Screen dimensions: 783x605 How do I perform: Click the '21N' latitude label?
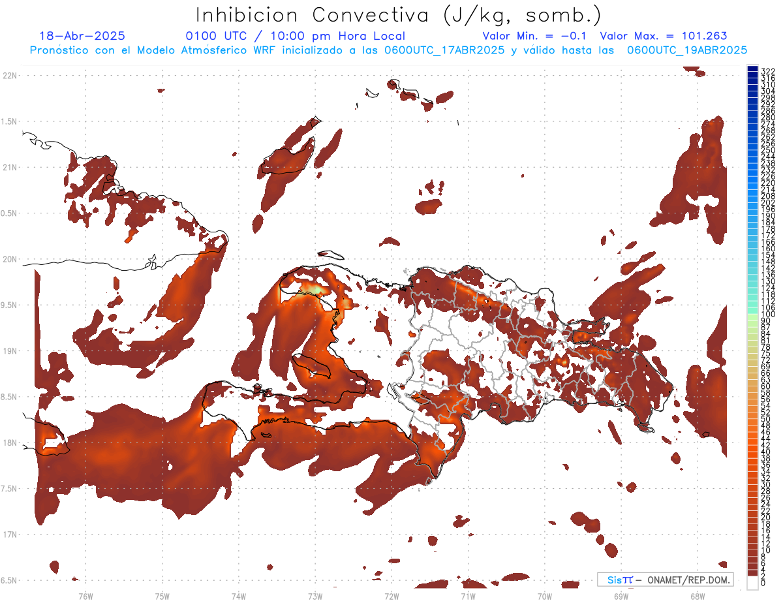[9, 167]
